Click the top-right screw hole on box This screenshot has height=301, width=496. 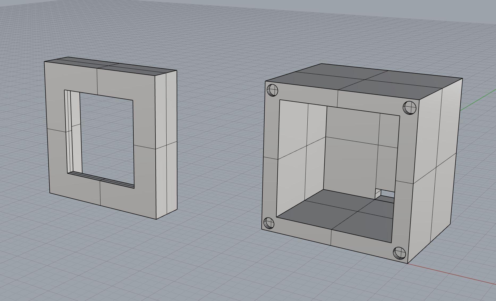[409, 107]
